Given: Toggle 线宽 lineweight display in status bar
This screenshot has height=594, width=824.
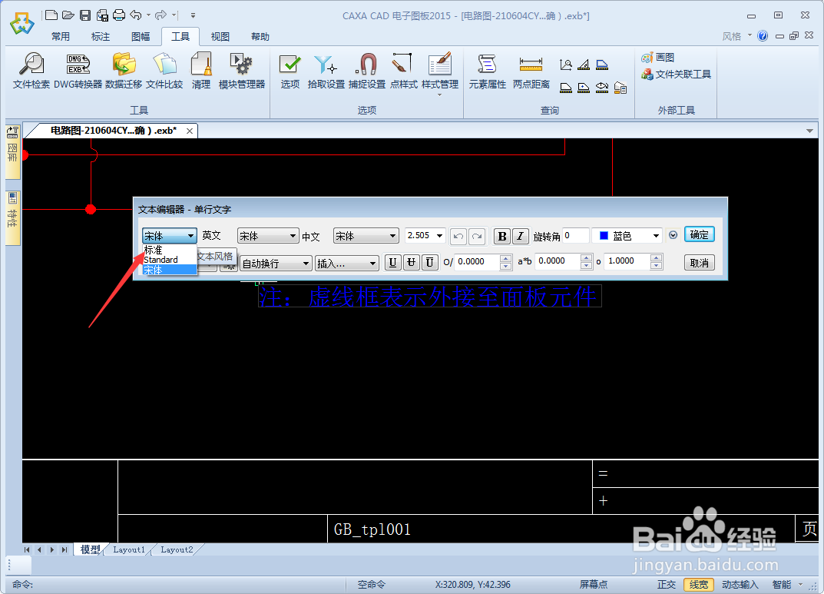Looking at the screenshot, I should [698, 585].
